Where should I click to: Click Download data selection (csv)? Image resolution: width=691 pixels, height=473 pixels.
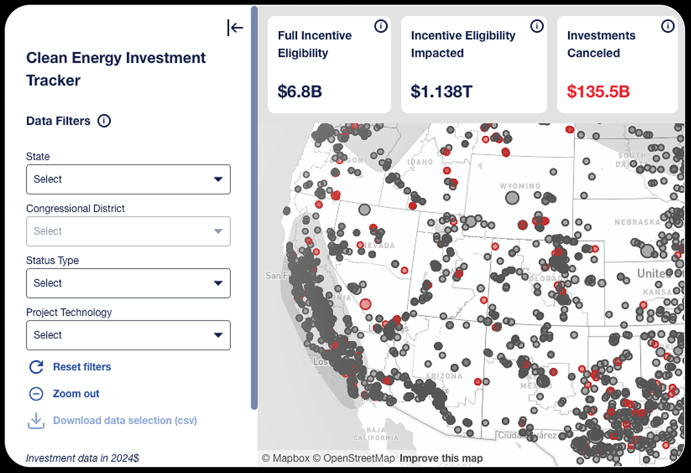[x=125, y=421]
